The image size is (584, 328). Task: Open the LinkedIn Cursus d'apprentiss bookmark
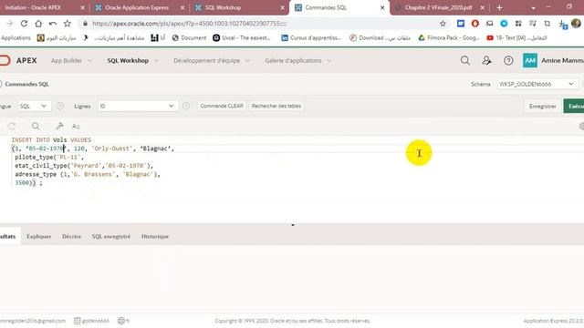pyautogui.click(x=311, y=38)
